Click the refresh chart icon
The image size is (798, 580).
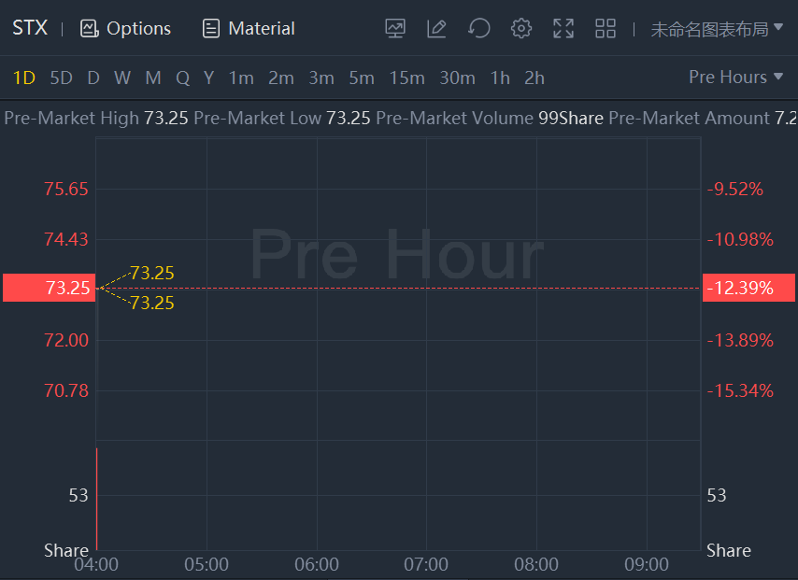(479, 28)
